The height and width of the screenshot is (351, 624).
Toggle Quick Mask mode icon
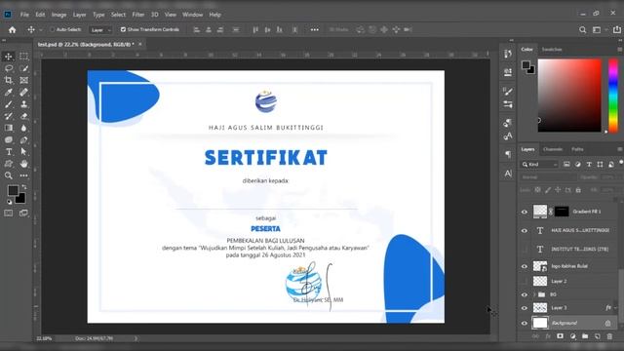click(x=9, y=213)
